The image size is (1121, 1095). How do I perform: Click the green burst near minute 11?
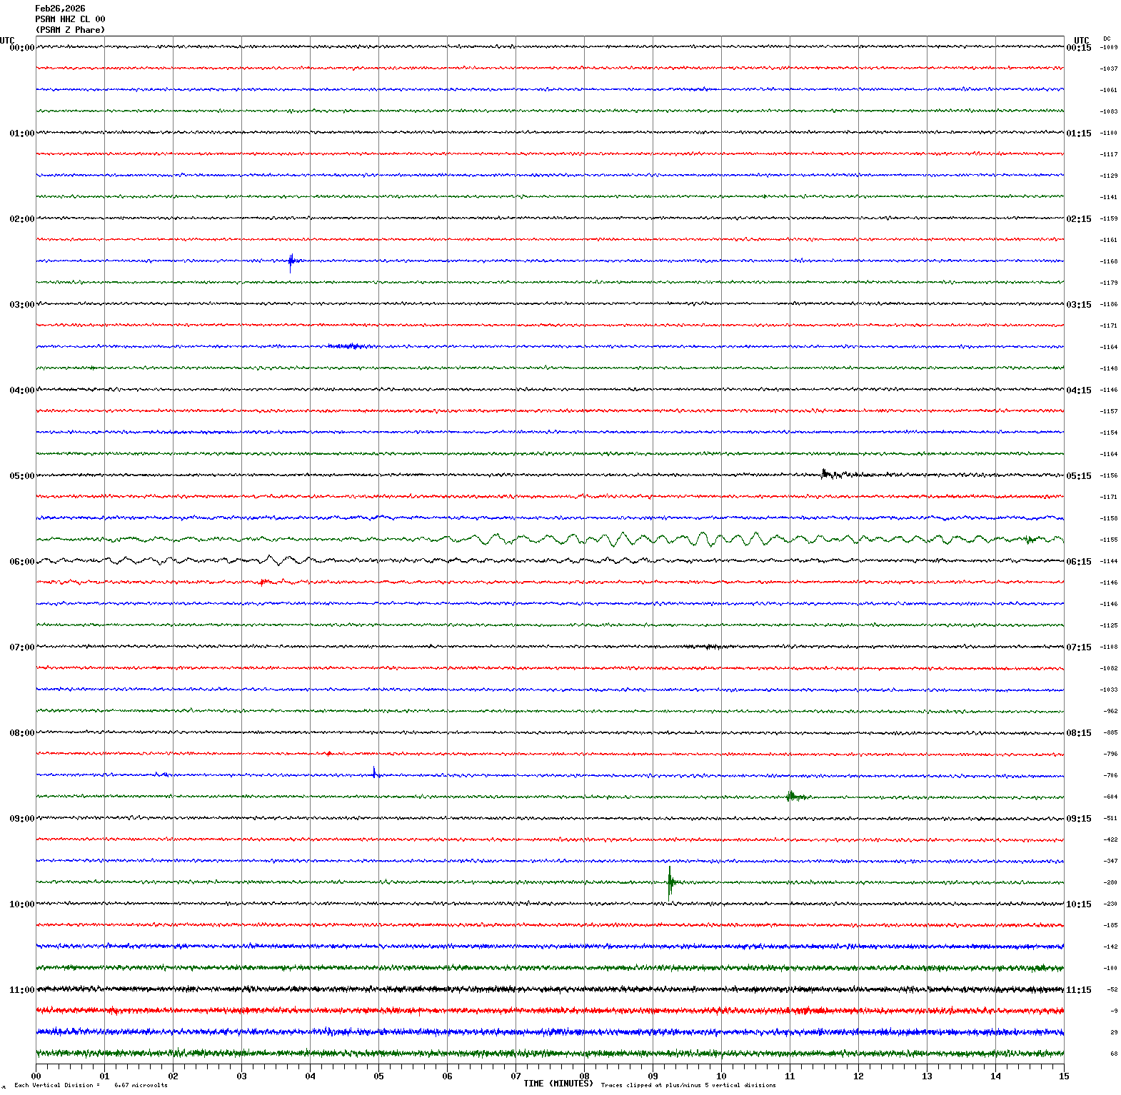(790, 796)
